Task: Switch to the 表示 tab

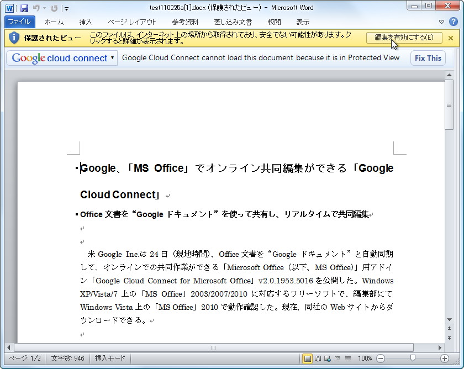Action: click(303, 22)
